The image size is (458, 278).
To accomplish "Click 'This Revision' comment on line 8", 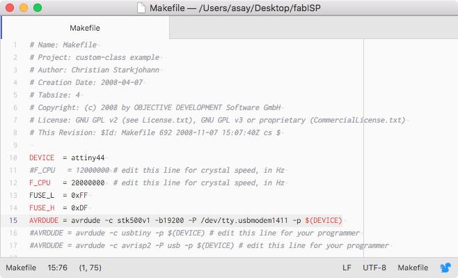I will click(x=67, y=133).
